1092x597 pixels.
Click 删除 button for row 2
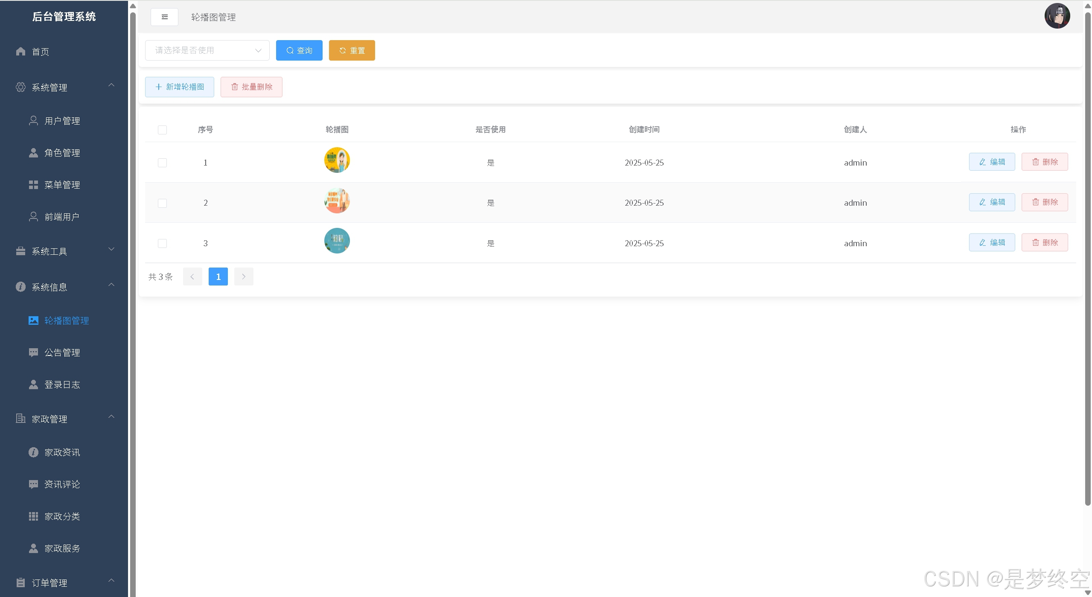click(1044, 202)
